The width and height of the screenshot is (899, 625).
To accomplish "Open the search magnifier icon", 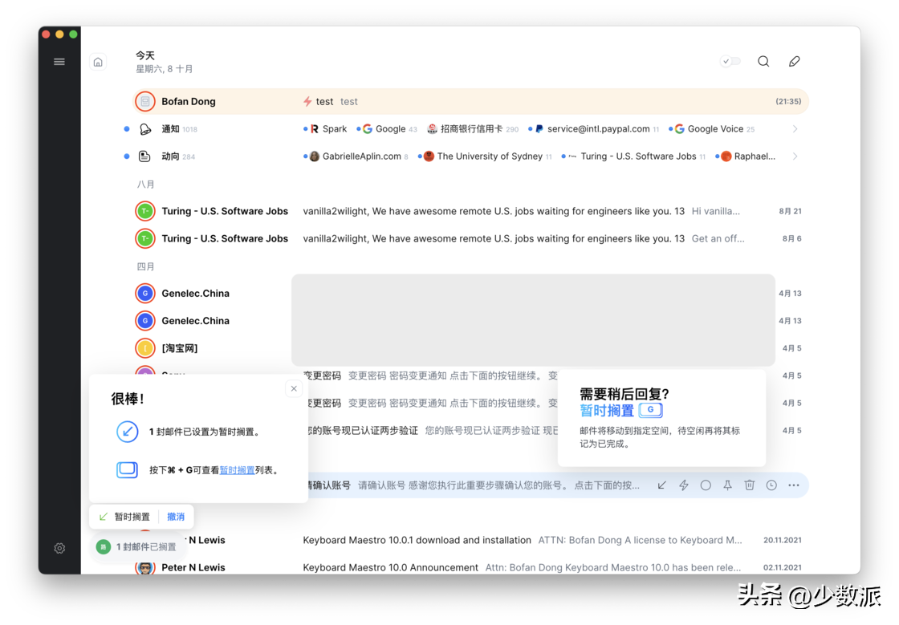I will coord(763,61).
